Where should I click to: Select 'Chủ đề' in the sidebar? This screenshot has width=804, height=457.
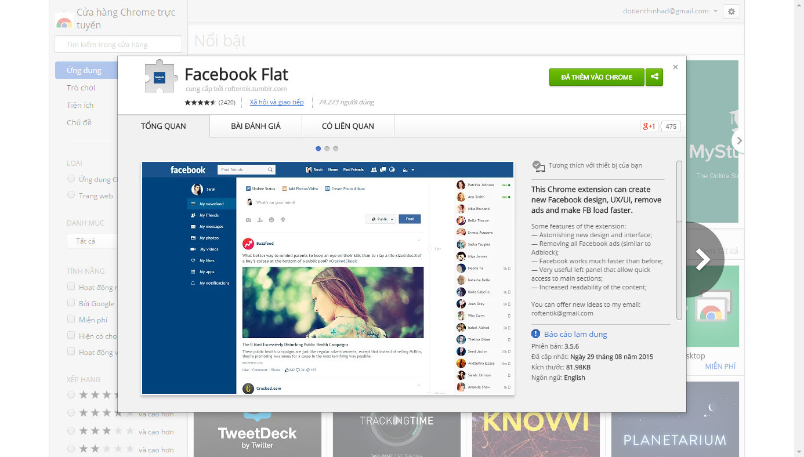pyautogui.click(x=79, y=122)
